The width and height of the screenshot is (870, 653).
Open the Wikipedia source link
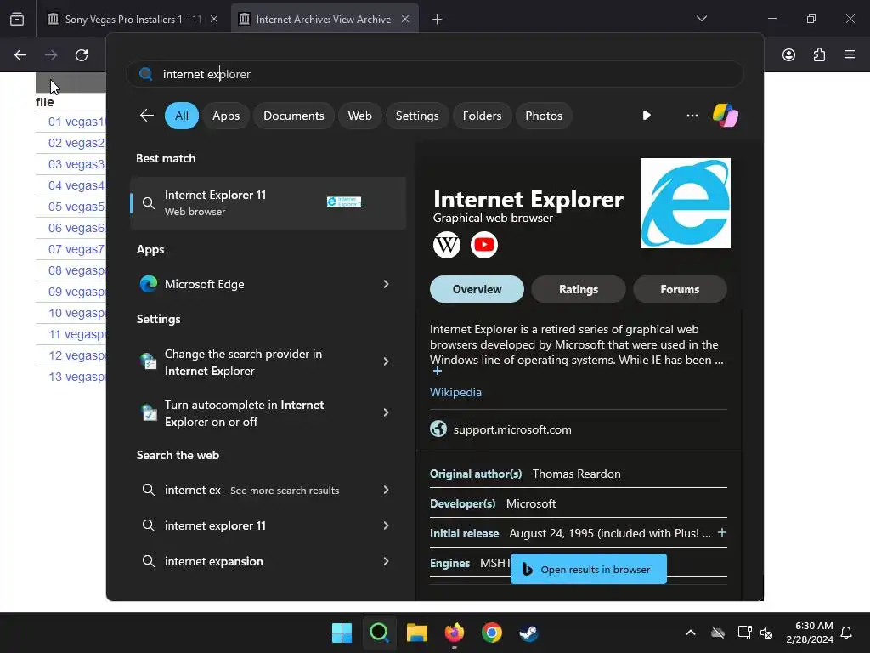(455, 392)
